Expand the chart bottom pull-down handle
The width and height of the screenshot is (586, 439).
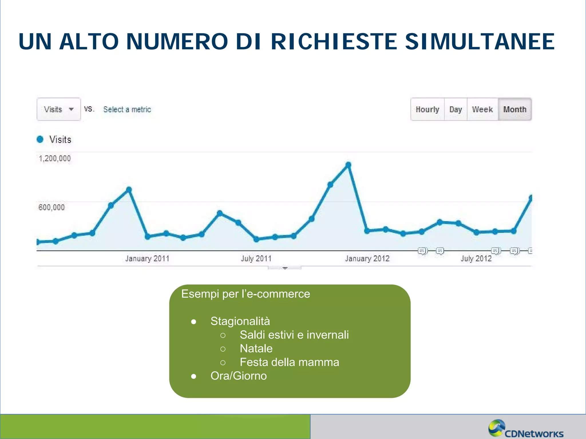[285, 268]
